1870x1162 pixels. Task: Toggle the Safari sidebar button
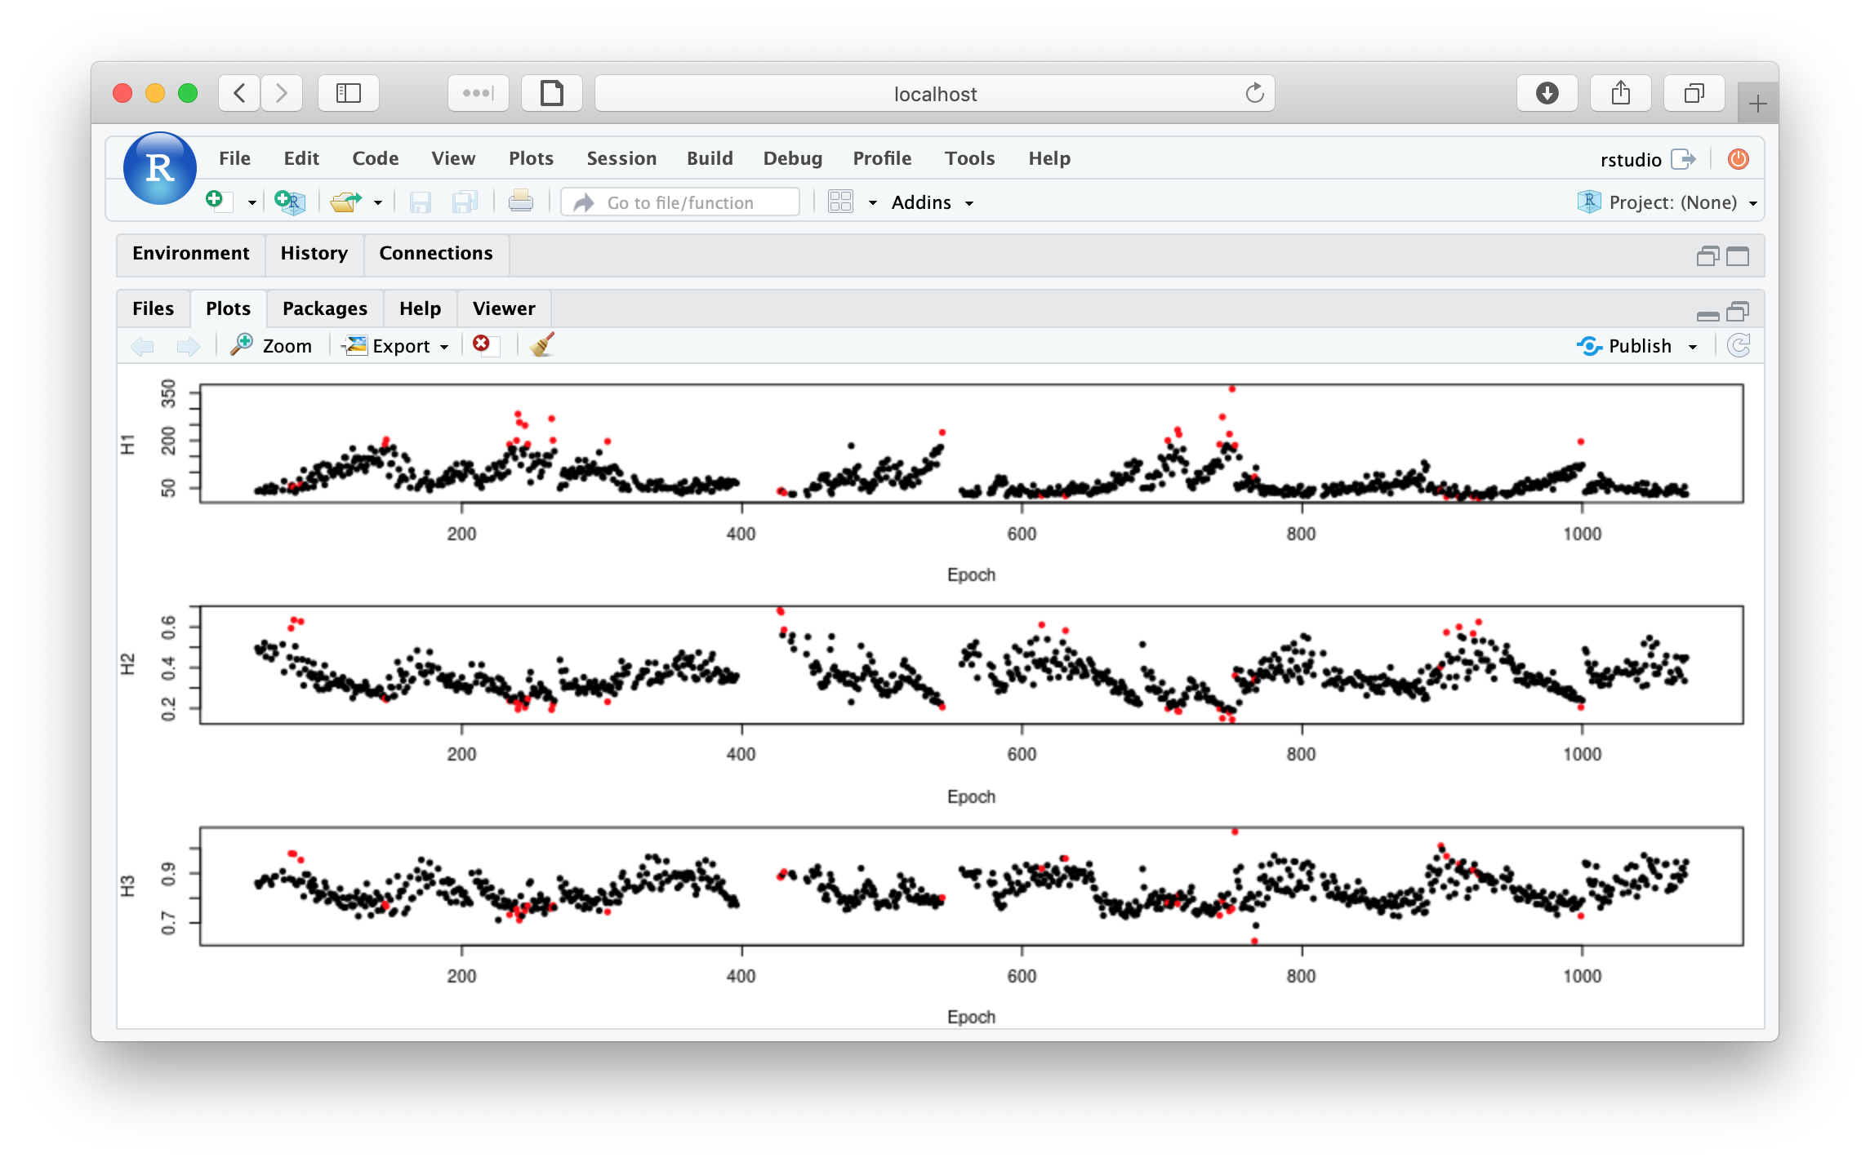coord(349,94)
